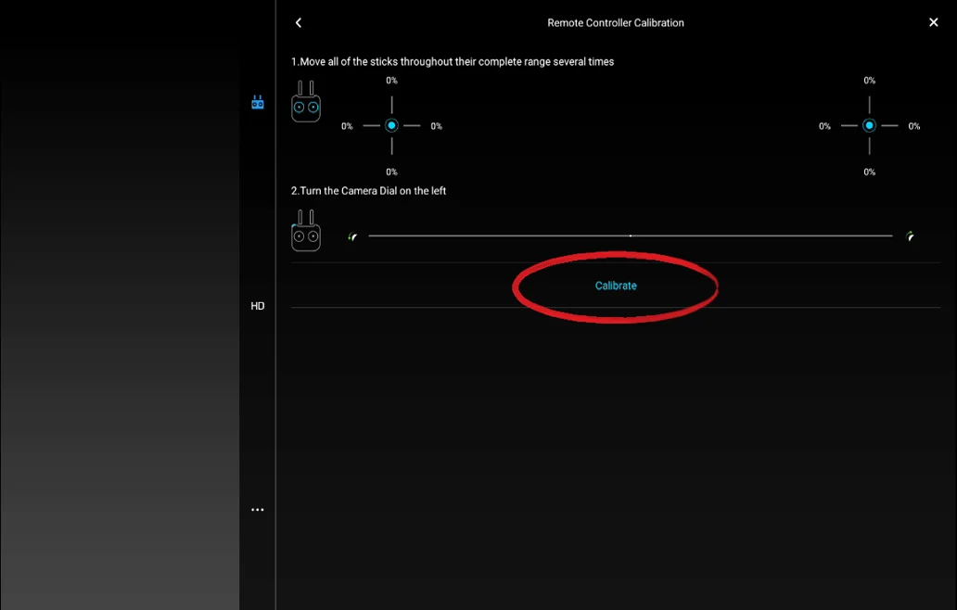Close the Remote Controller Calibration panel
The height and width of the screenshot is (610, 957).
933,22
